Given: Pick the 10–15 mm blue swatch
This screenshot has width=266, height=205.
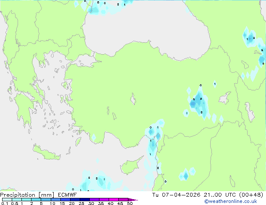Looking at the screenshot, I should click(55, 200).
